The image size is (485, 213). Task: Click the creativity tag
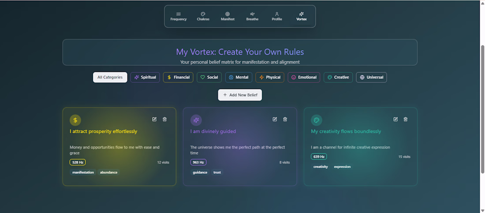[x=321, y=167]
